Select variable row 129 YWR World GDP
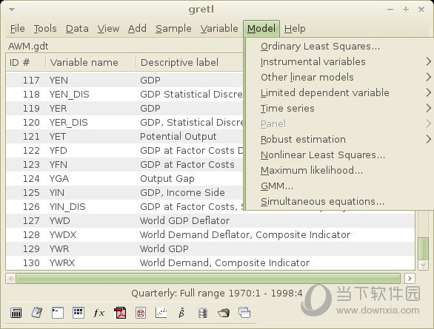 (210, 249)
